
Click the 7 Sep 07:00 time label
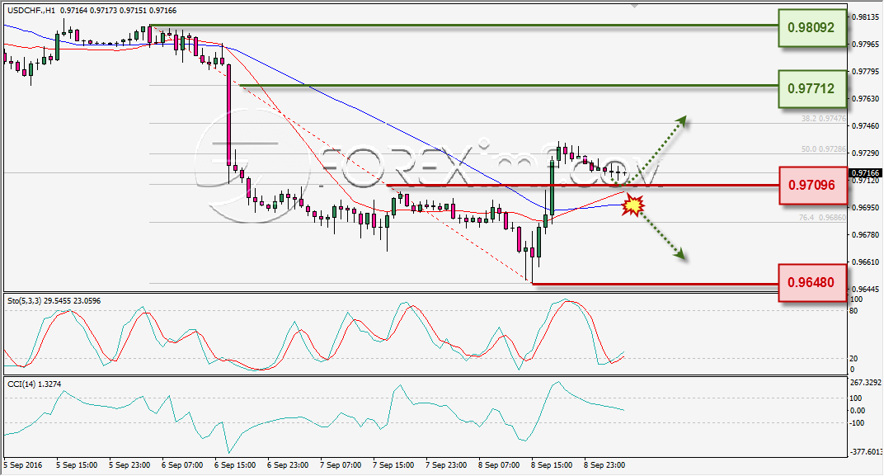pos(341,465)
